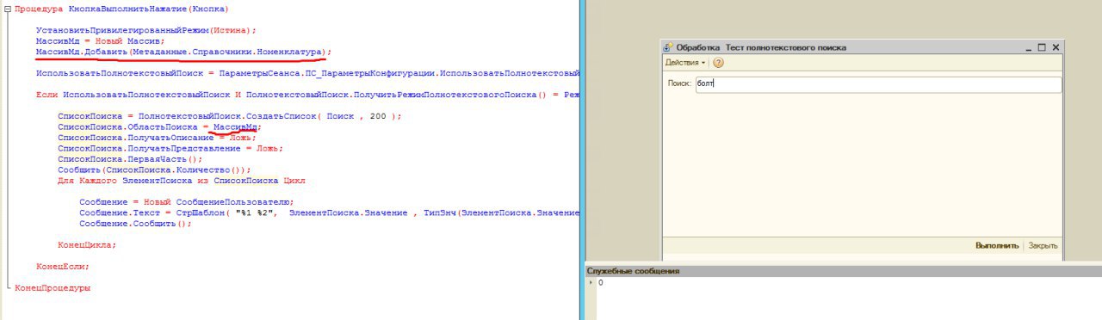Click the КонецЦикла keyword
Viewport: 1102px width, 320px height.
click(x=87, y=245)
